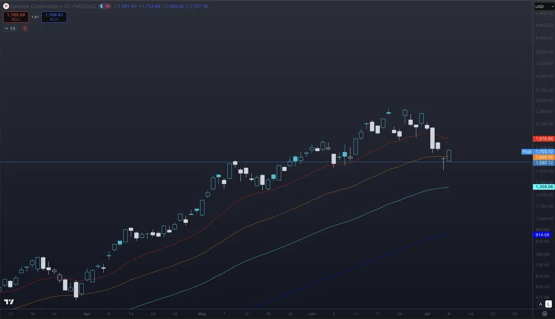Click the high value H1,734.69
The height and width of the screenshot is (319, 555).
149,6
